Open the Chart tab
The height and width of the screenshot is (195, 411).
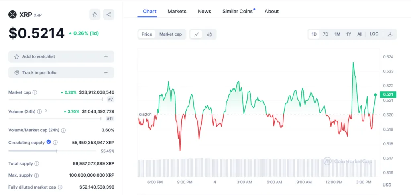pyautogui.click(x=150, y=11)
